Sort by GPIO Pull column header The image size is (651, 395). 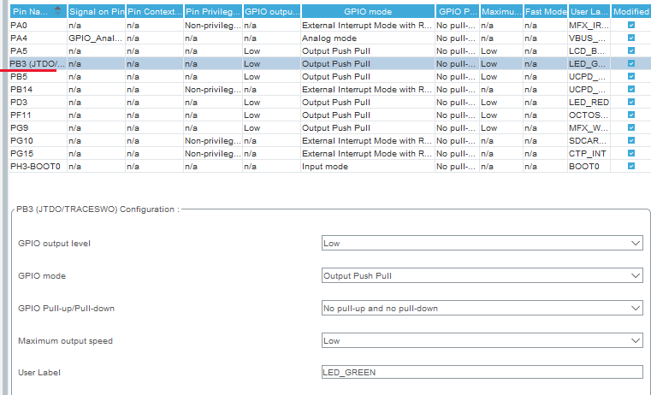[x=457, y=12]
